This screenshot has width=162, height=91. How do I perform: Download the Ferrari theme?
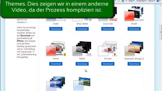click(x=56, y=64)
